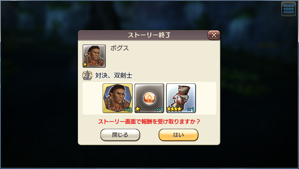Click the gold star on ボグス portrait

85,64
